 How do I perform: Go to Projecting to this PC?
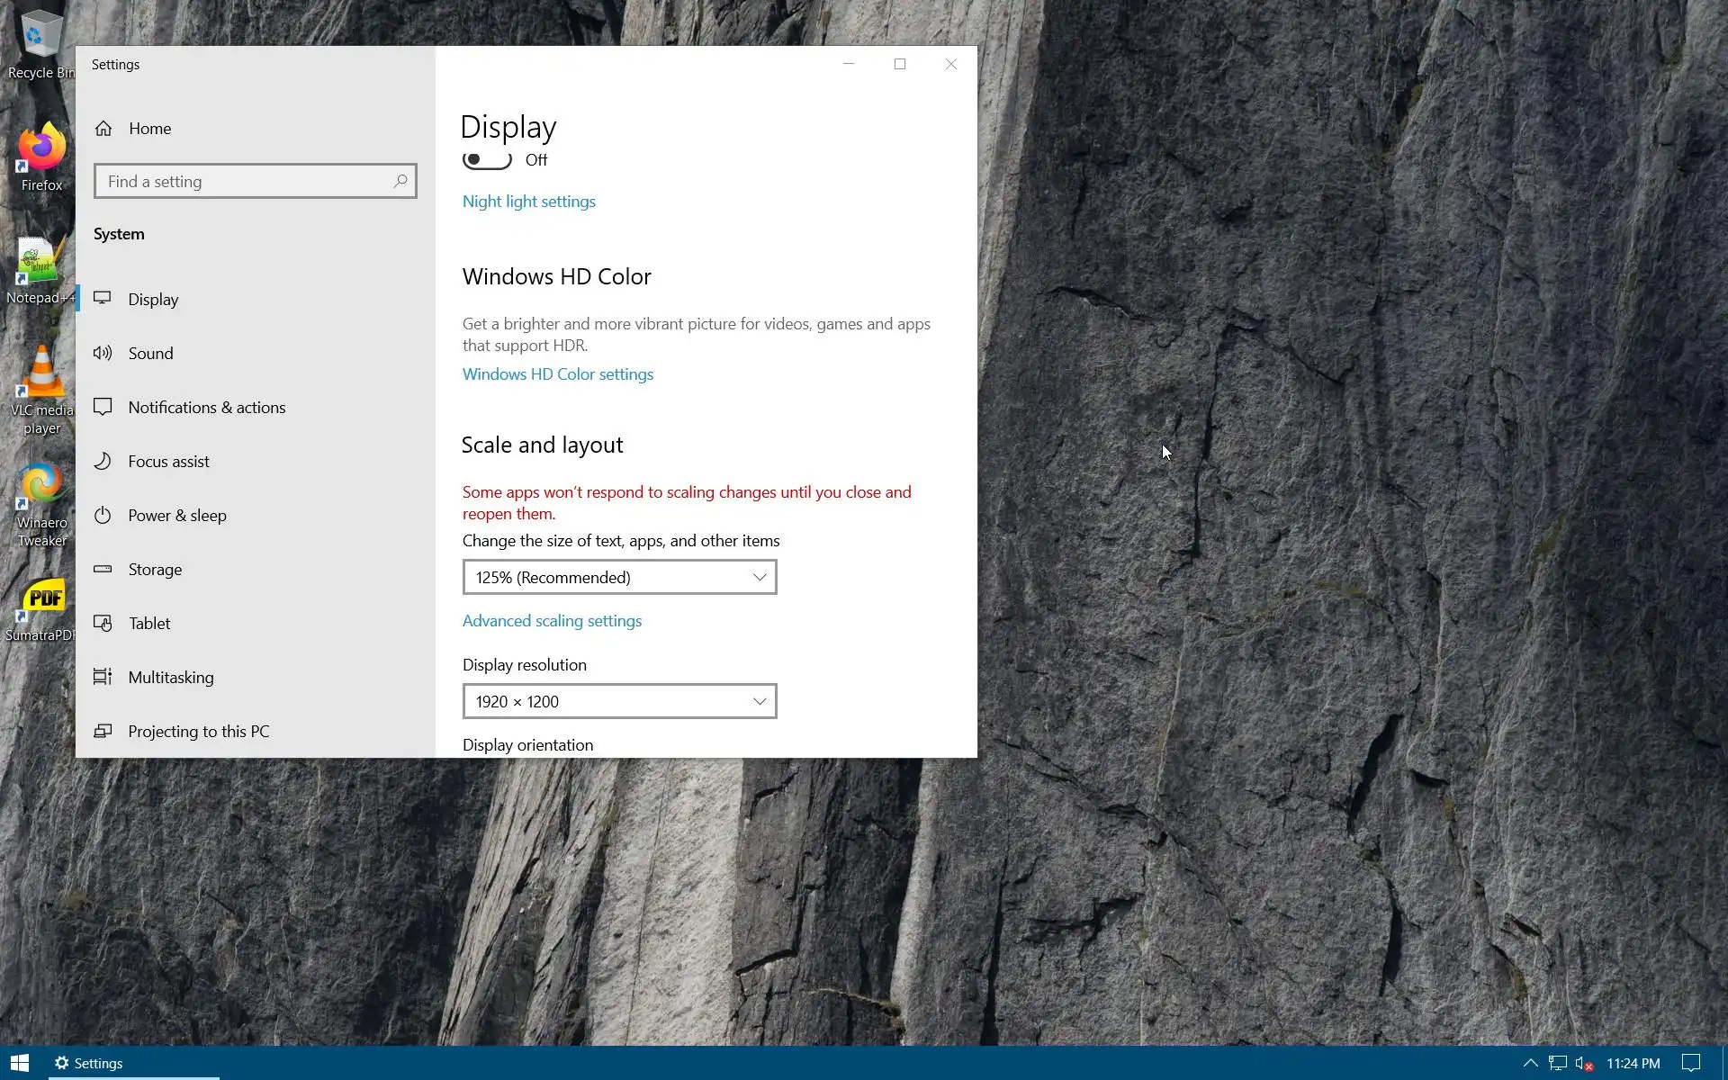tap(198, 731)
